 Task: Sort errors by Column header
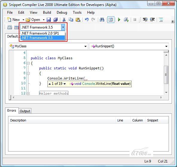click(x=138, y=120)
